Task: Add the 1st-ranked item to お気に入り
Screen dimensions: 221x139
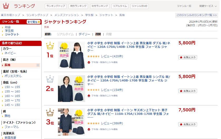Action: pyautogui.click(x=188, y=57)
